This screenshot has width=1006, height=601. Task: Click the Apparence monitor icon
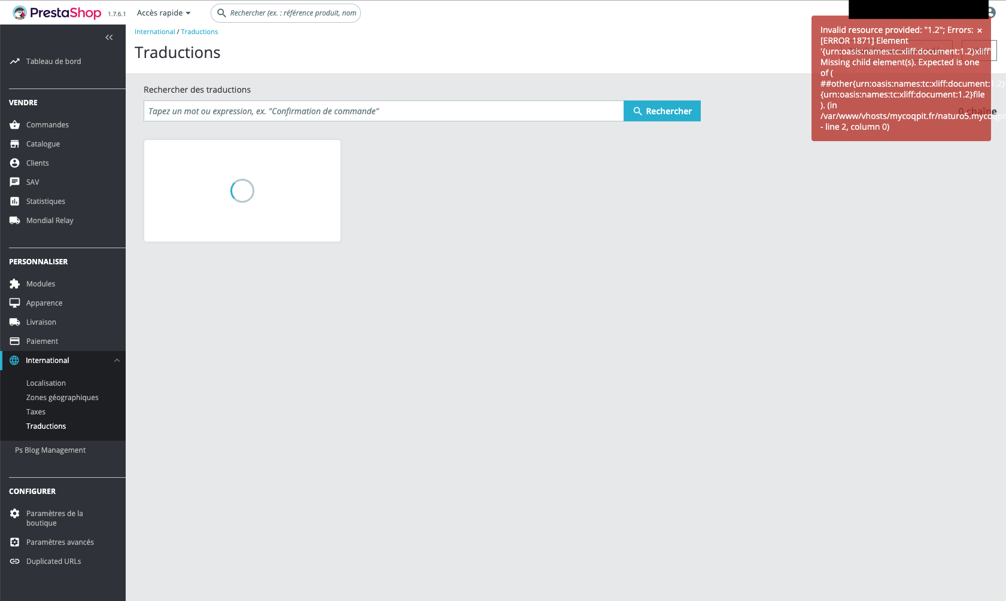tap(15, 303)
